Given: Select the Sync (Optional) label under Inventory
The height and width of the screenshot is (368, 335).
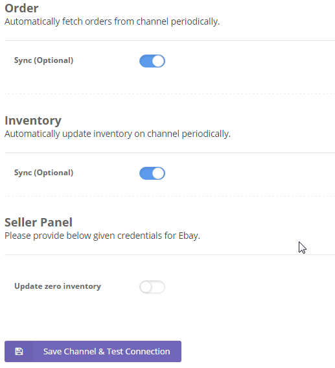Looking at the screenshot, I should pos(44,173).
